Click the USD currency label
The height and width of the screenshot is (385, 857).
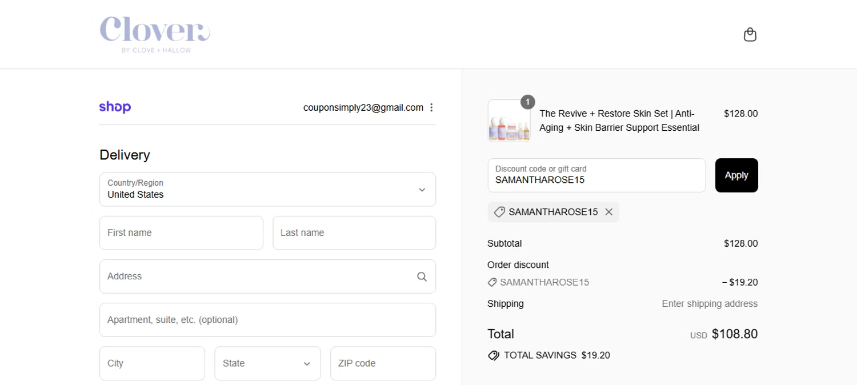pos(699,336)
